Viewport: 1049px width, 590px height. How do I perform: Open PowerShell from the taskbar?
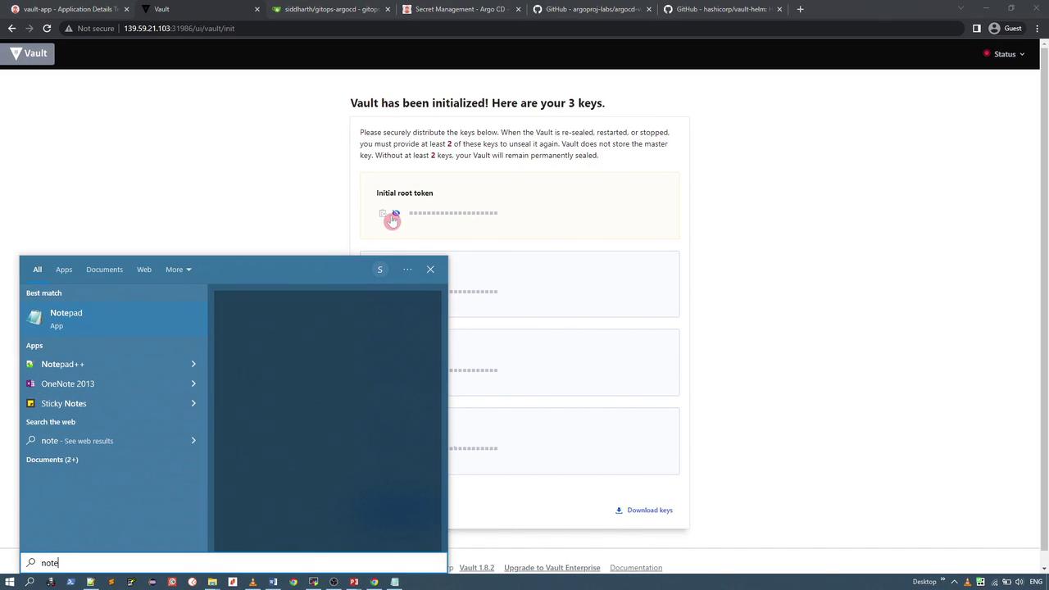[x=70, y=582]
